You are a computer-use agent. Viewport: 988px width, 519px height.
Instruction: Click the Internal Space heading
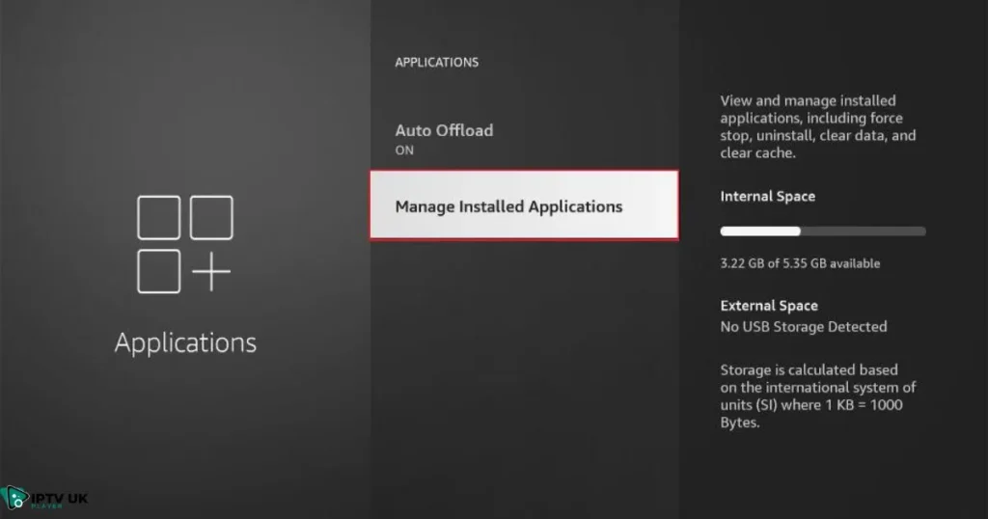point(767,197)
